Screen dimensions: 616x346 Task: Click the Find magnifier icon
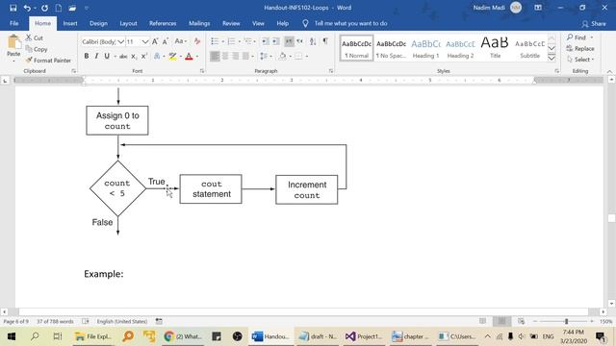click(x=570, y=37)
